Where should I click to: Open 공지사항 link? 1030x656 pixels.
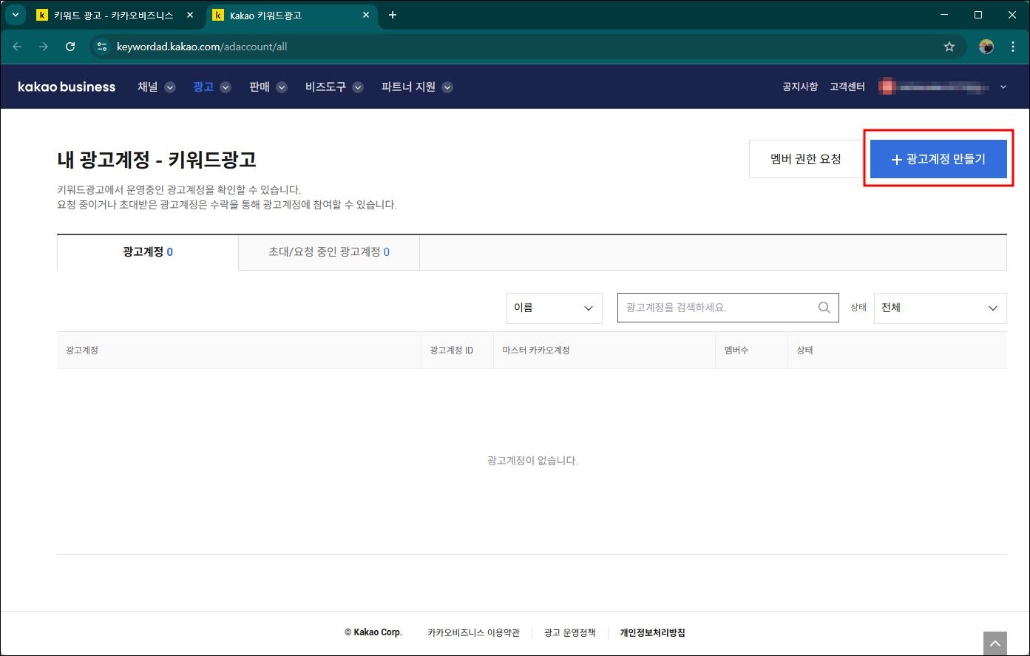pyautogui.click(x=800, y=87)
